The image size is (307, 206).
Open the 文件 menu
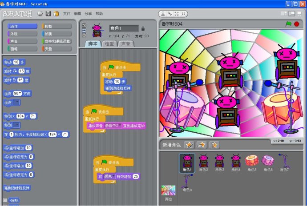(x=67, y=14)
